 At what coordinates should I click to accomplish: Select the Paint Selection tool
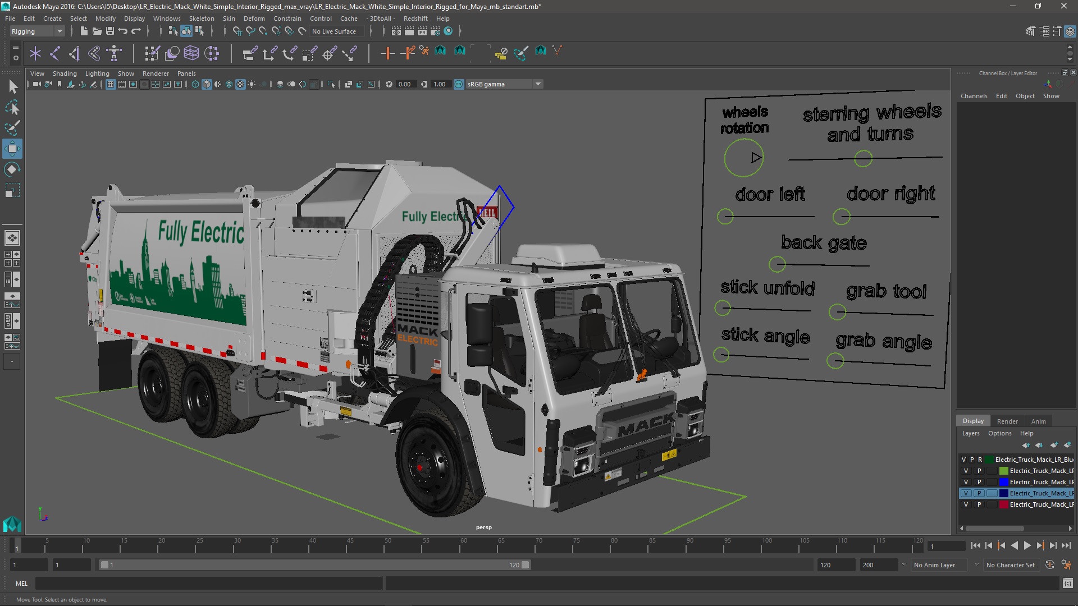12,128
